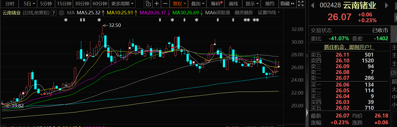
Task: Zoom in chart with plus icon
Action: [157, 4]
